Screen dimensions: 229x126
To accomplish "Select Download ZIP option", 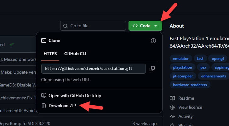I will [x=62, y=106].
